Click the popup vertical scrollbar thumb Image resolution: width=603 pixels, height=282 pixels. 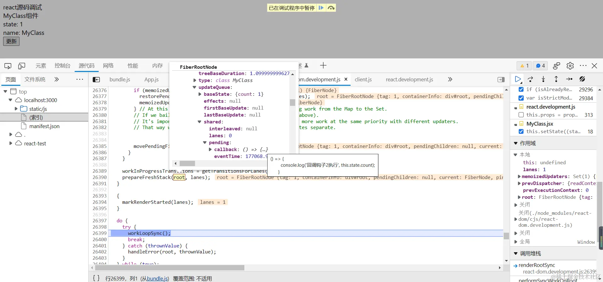[x=292, y=103]
